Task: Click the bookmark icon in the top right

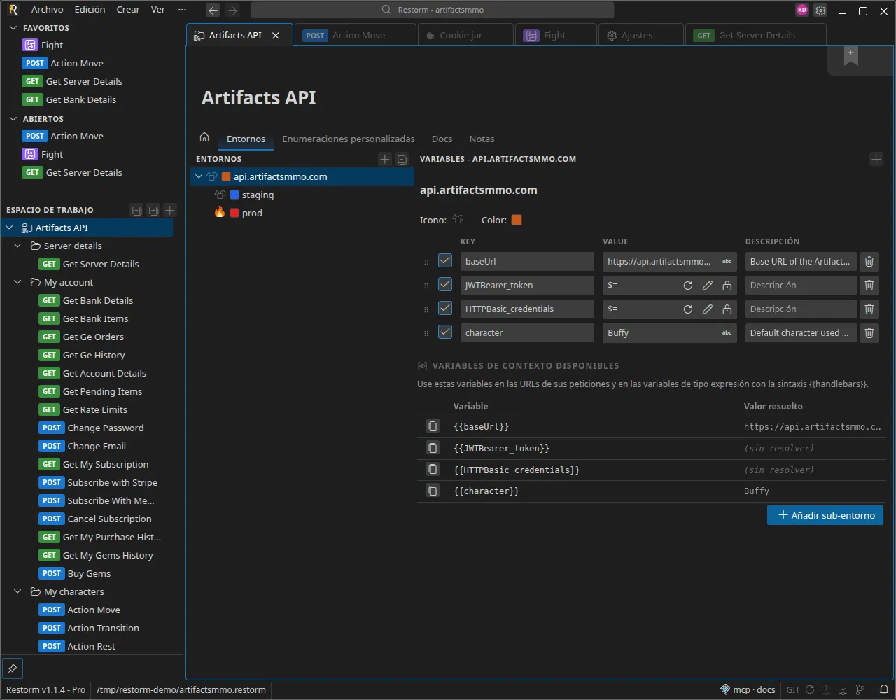Action: pos(851,58)
